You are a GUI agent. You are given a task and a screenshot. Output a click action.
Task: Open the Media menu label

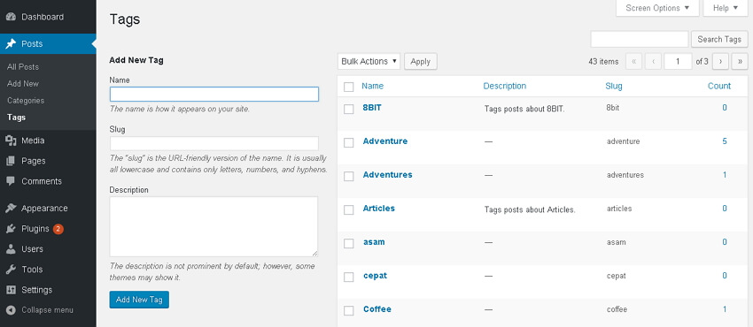point(33,141)
